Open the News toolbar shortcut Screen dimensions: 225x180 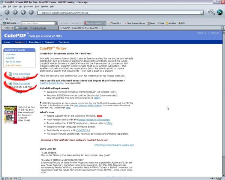151,23
